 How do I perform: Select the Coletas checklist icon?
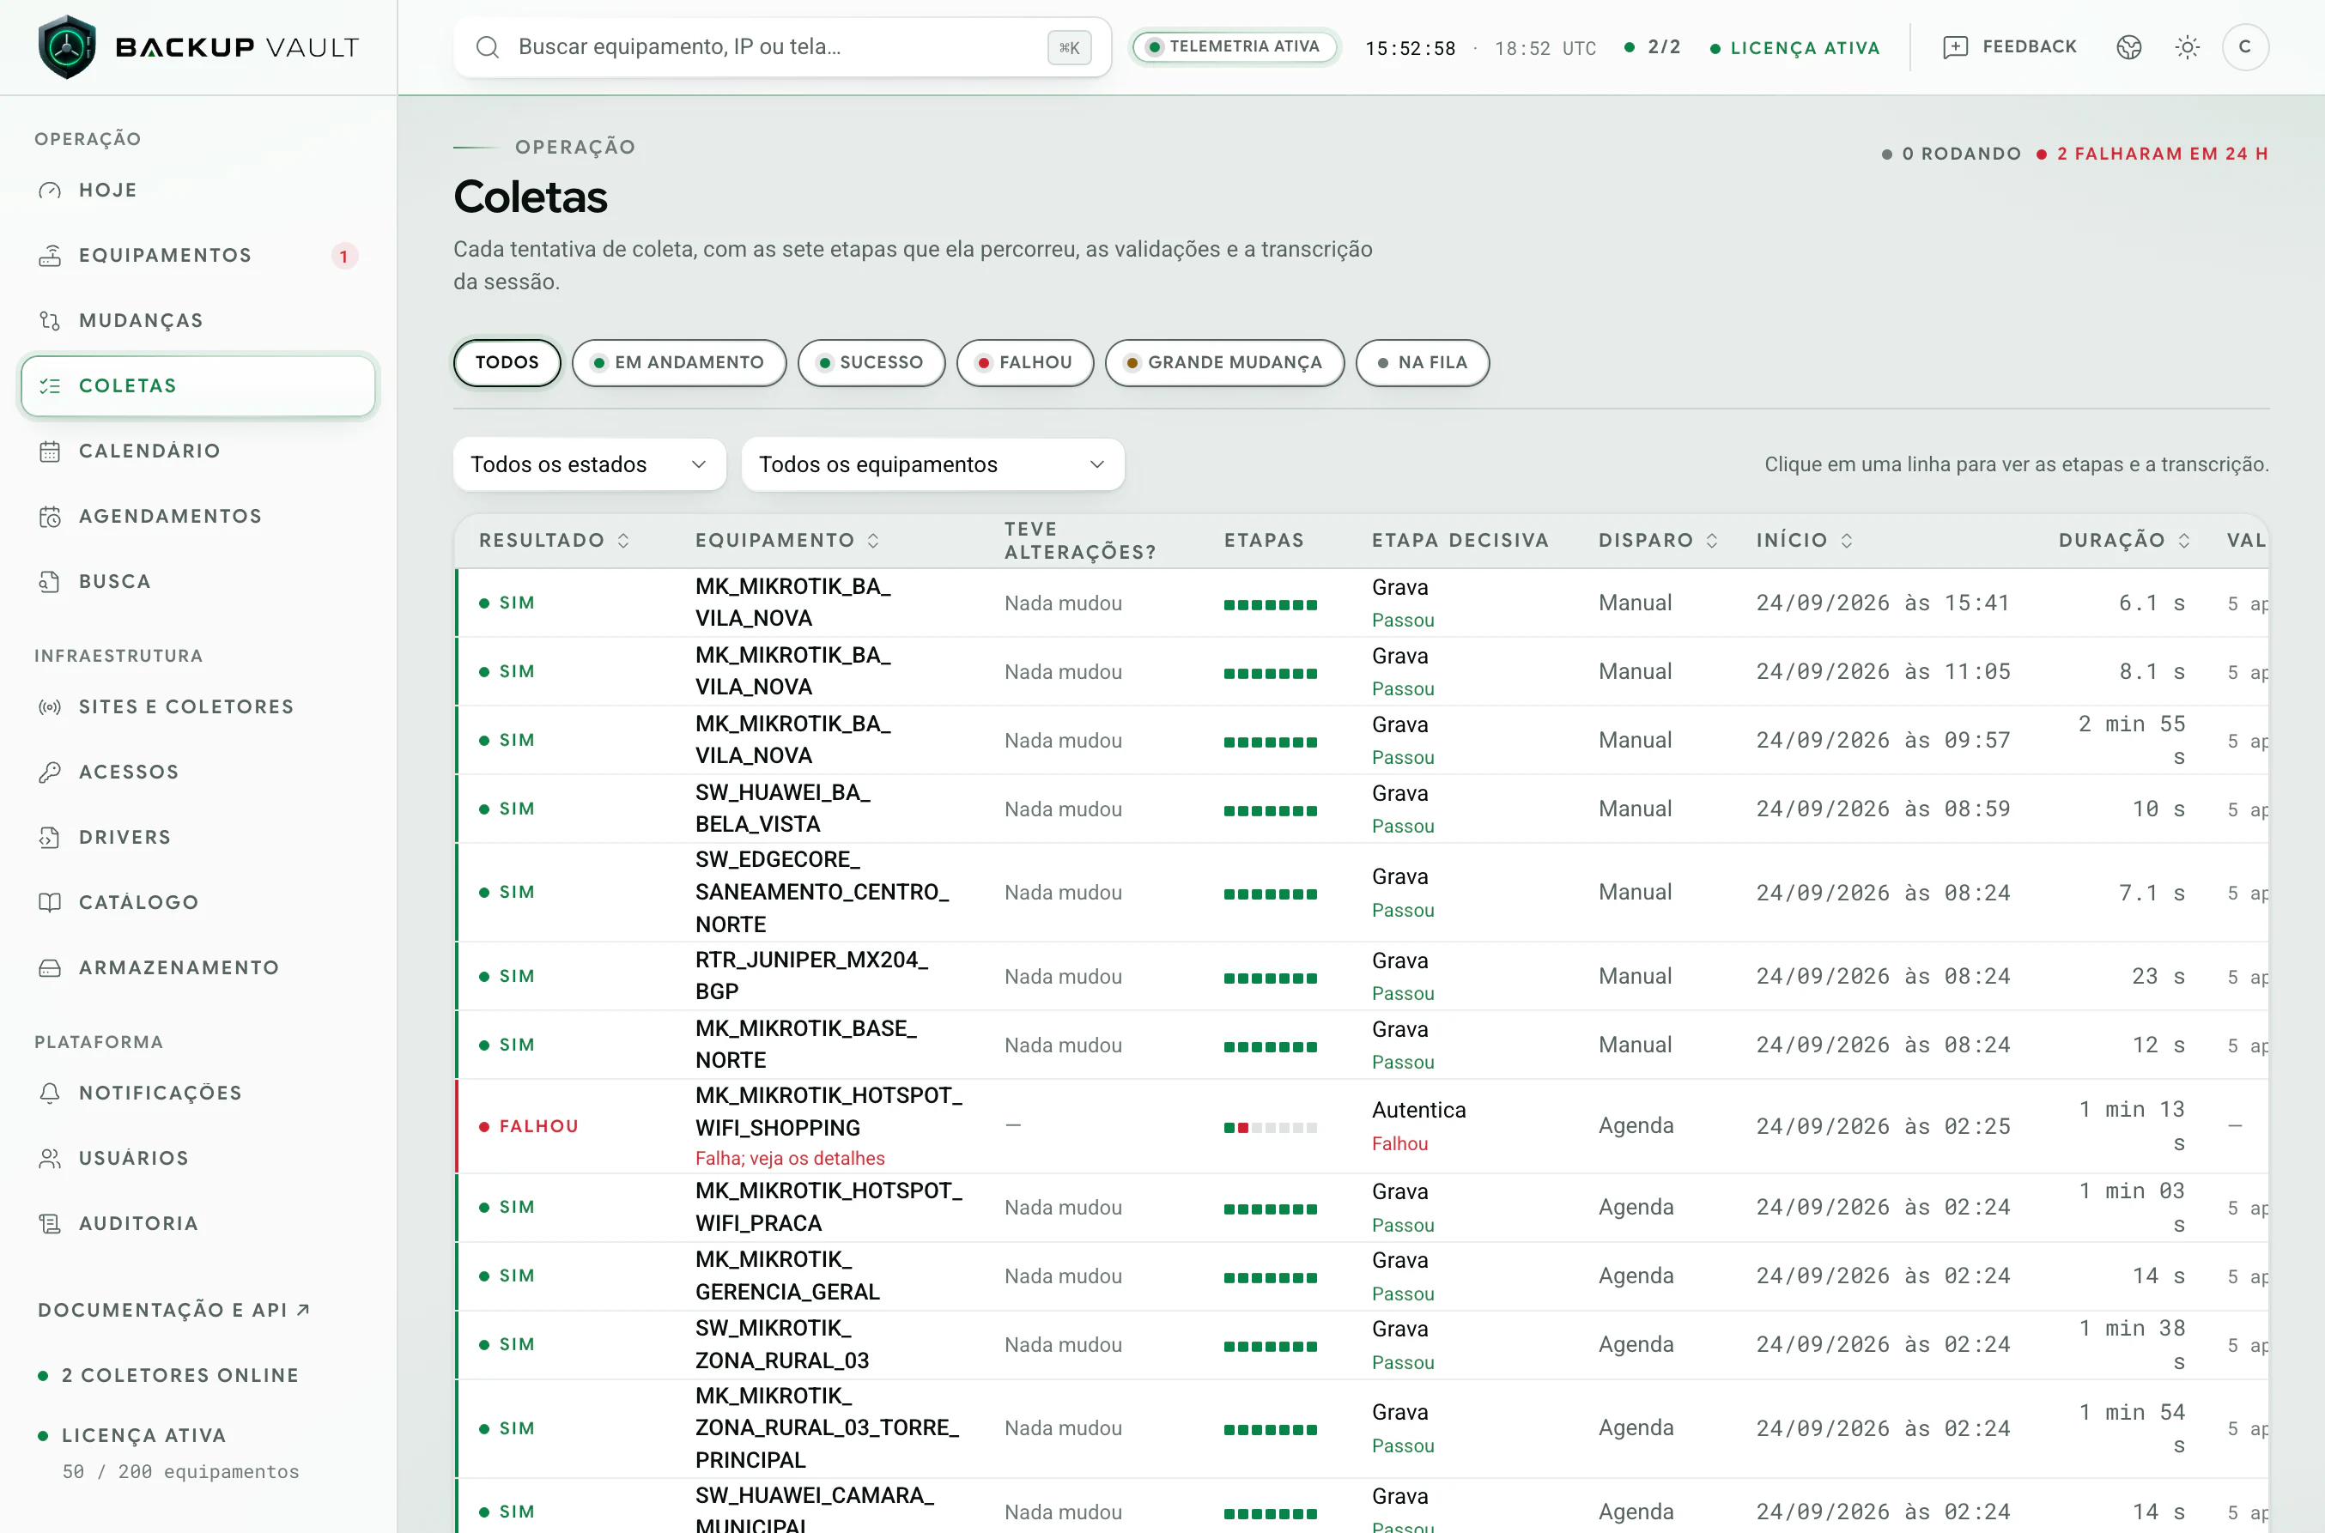[50, 386]
